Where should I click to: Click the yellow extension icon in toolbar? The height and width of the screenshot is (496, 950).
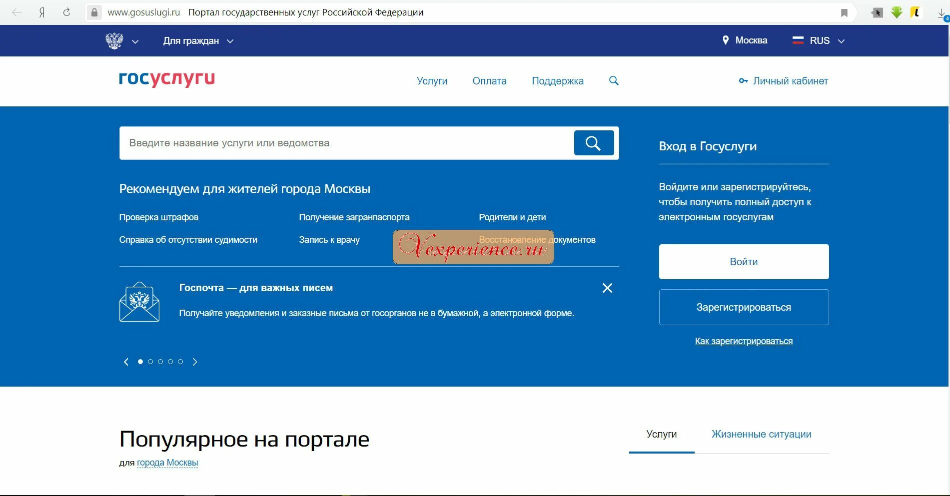915,12
